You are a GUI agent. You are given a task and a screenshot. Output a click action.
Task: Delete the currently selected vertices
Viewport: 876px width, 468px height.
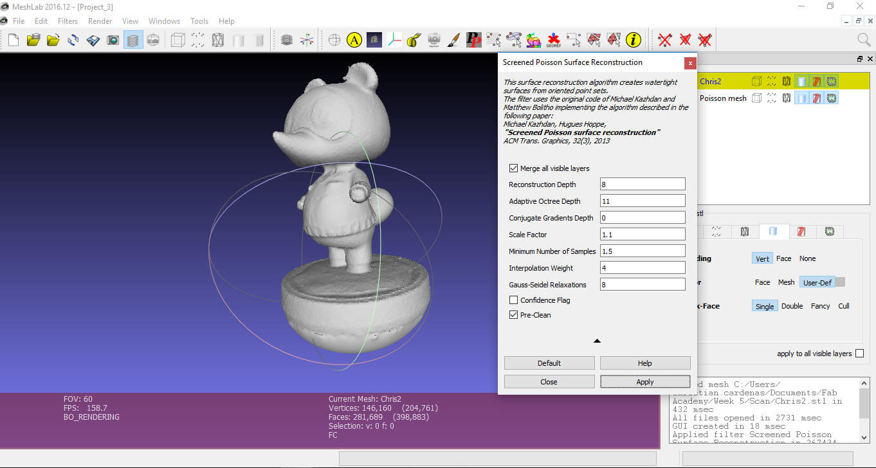(665, 40)
